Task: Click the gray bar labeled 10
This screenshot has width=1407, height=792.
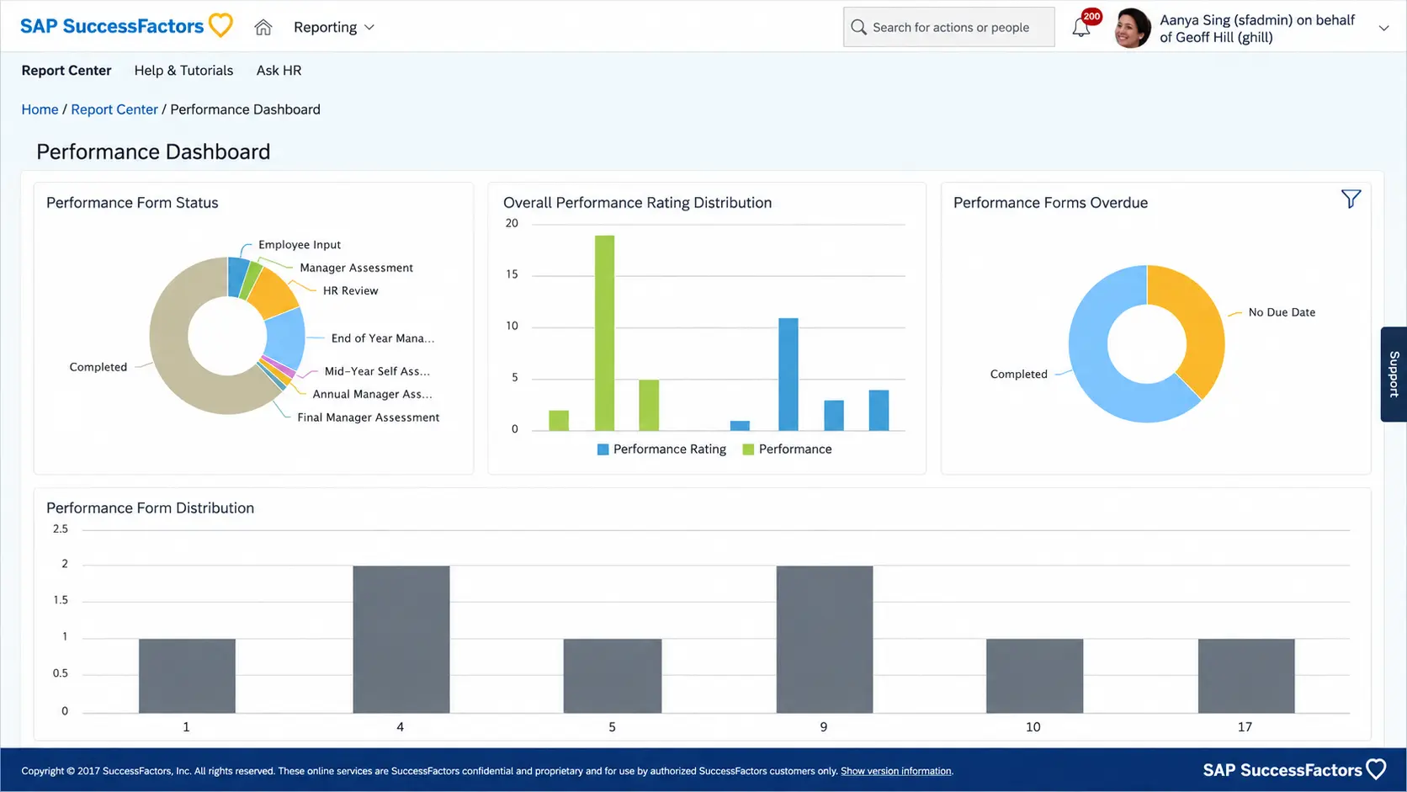Action: tap(1035, 676)
